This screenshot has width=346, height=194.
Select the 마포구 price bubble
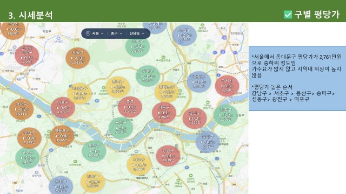point(63,108)
